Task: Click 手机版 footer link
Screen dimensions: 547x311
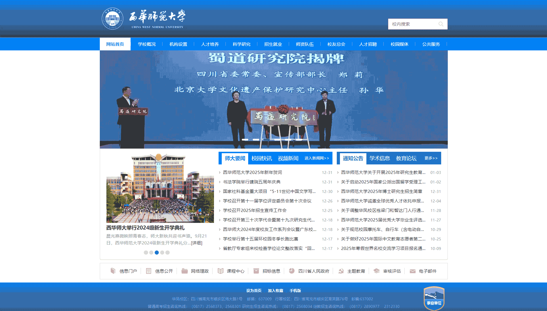Action: pyautogui.click(x=295, y=291)
